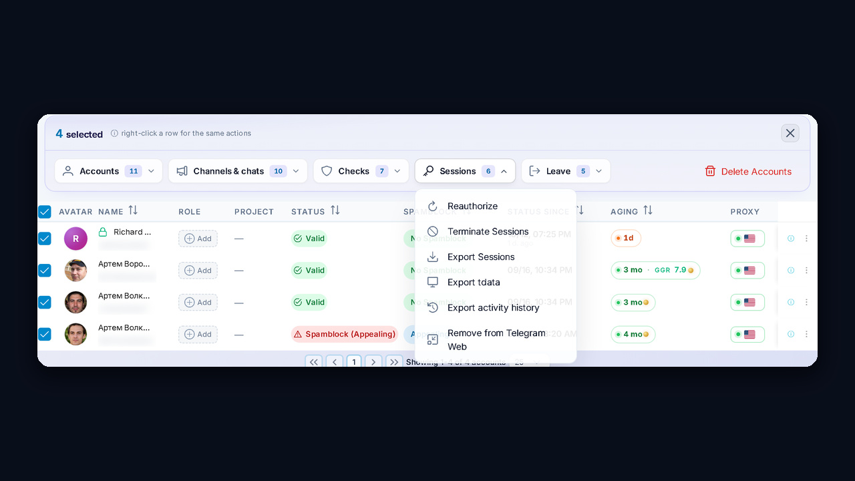Open three-dot menu on Spamblock (Appealing) row
The width and height of the screenshot is (855, 481).
[806, 334]
